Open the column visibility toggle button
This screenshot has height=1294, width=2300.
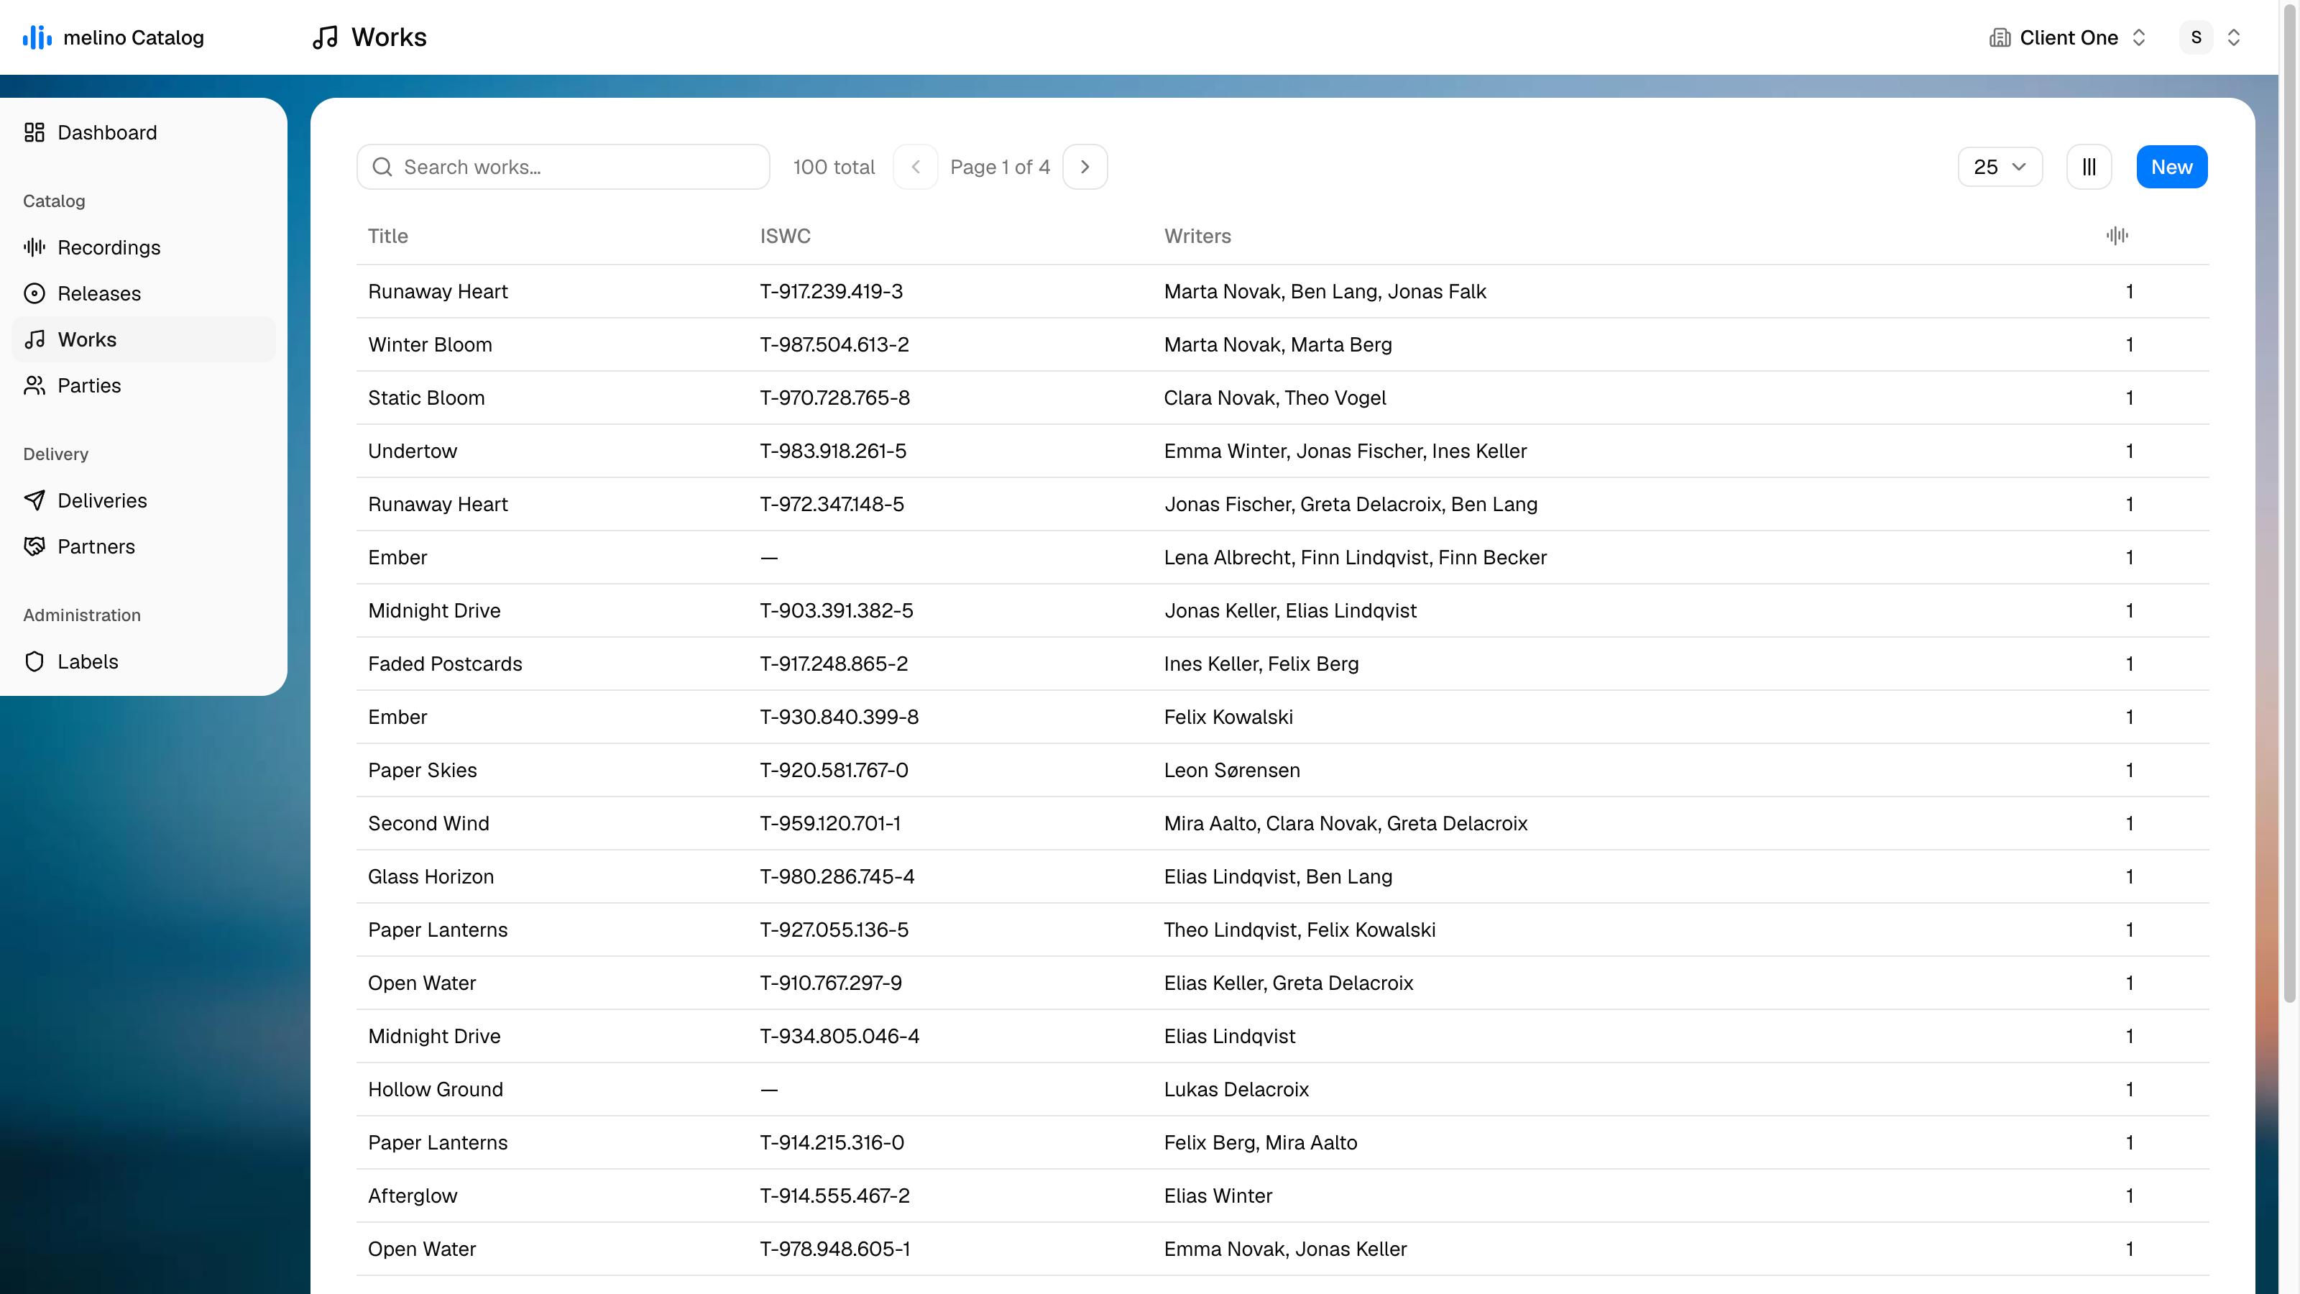click(x=2089, y=167)
